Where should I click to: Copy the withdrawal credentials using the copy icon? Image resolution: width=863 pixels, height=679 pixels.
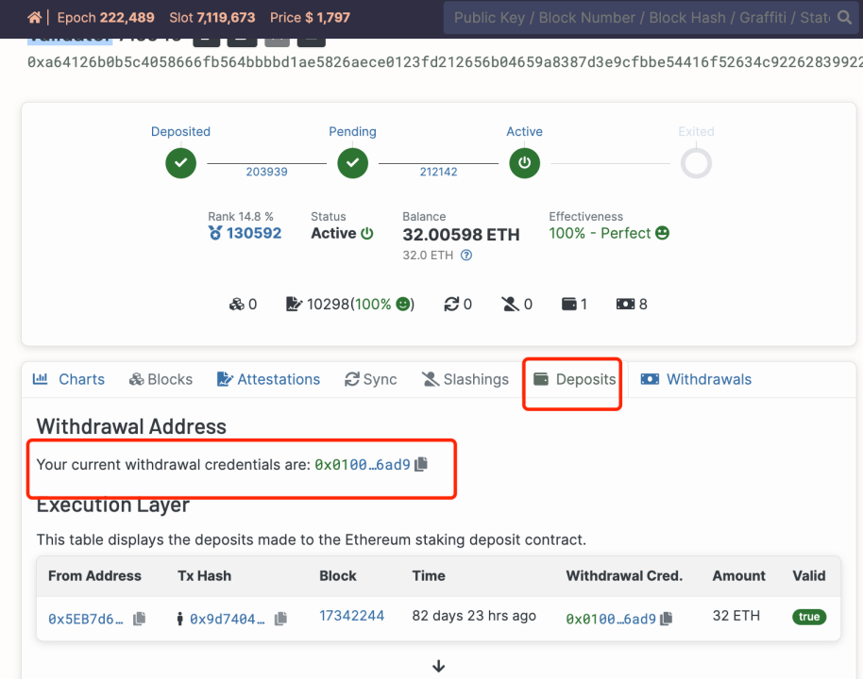[419, 464]
